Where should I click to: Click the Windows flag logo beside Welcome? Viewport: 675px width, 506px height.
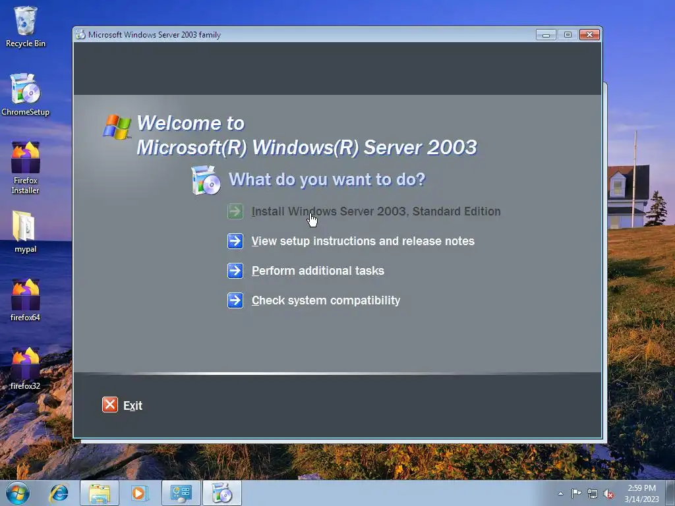tap(117, 127)
